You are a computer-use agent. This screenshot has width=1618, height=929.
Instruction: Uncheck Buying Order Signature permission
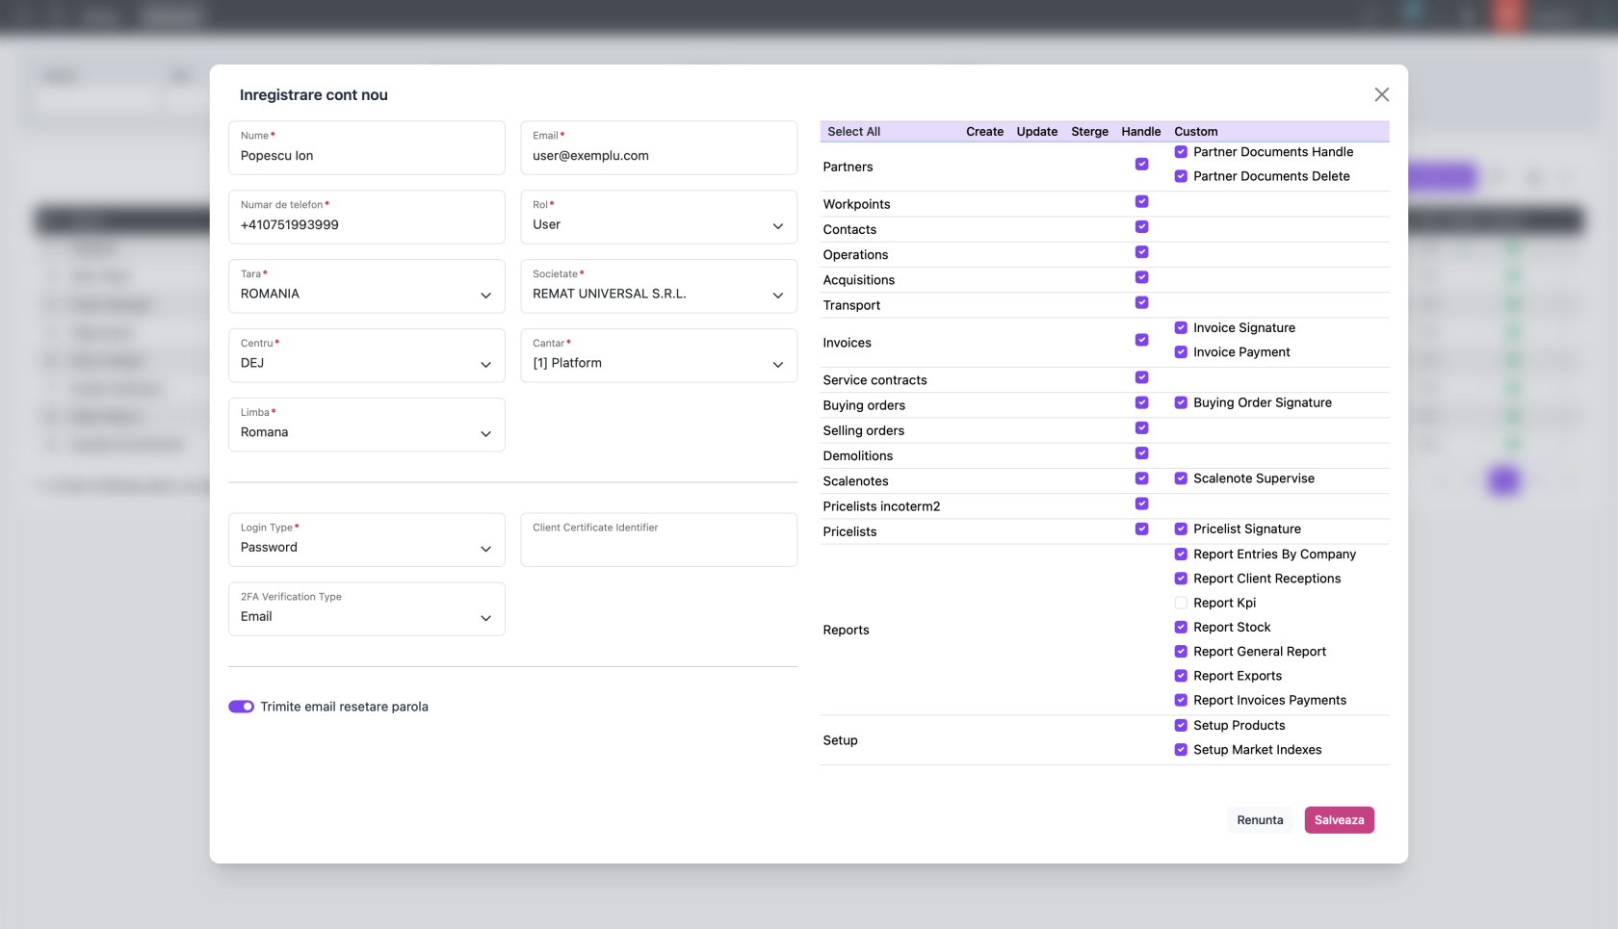pyautogui.click(x=1181, y=402)
